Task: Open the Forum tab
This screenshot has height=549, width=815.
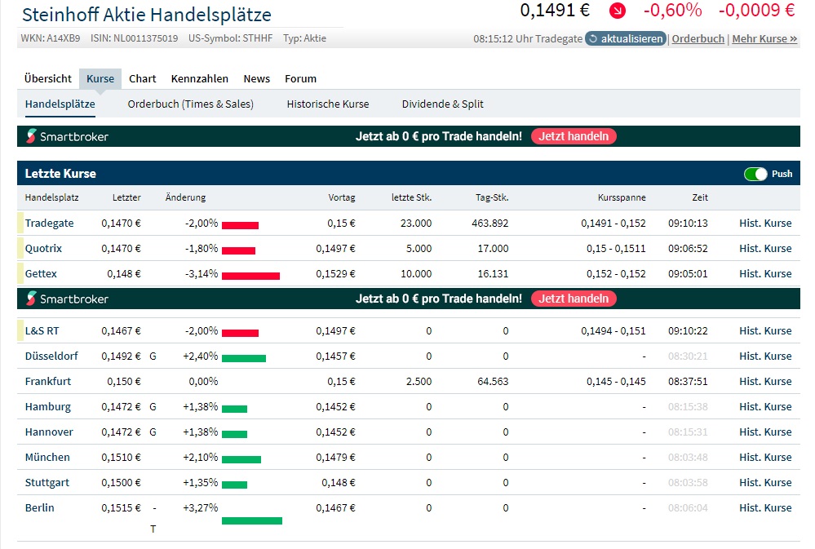Action: pyautogui.click(x=300, y=78)
